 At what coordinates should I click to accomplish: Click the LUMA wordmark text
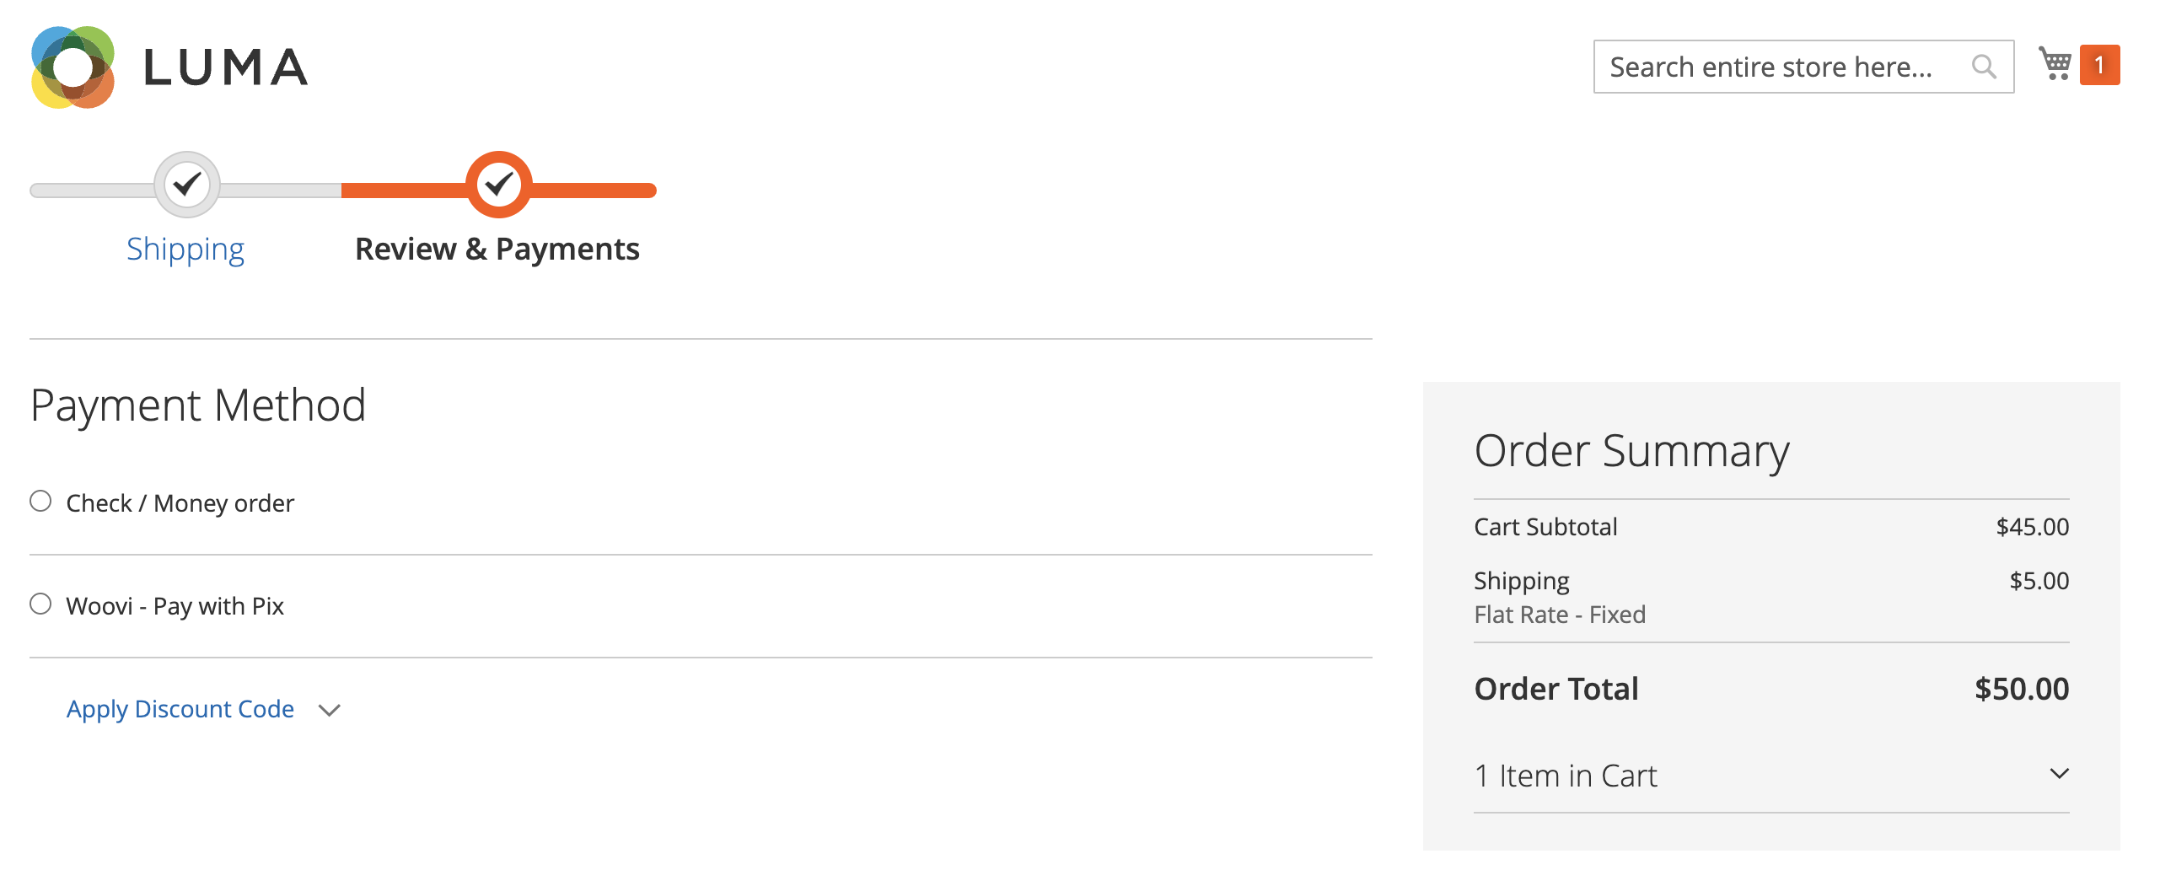(226, 68)
